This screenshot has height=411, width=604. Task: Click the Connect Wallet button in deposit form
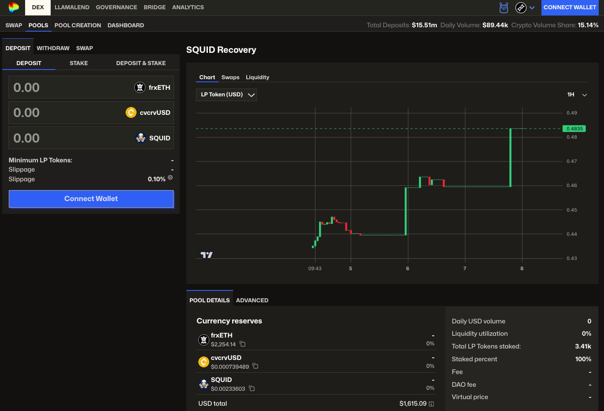pyautogui.click(x=91, y=199)
